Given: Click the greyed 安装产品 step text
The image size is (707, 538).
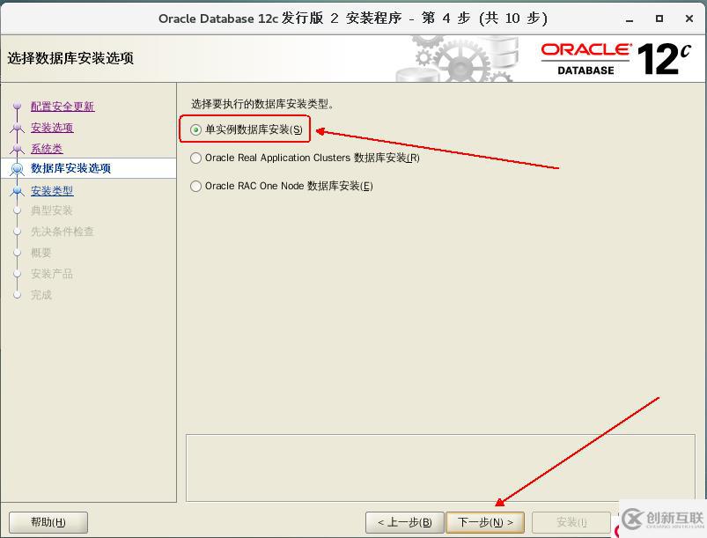Looking at the screenshot, I should click(x=51, y=274).
